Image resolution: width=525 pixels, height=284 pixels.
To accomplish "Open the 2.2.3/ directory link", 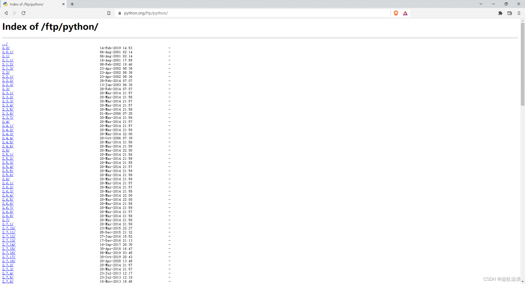I will pyautogui.click(x=8, y=85).
